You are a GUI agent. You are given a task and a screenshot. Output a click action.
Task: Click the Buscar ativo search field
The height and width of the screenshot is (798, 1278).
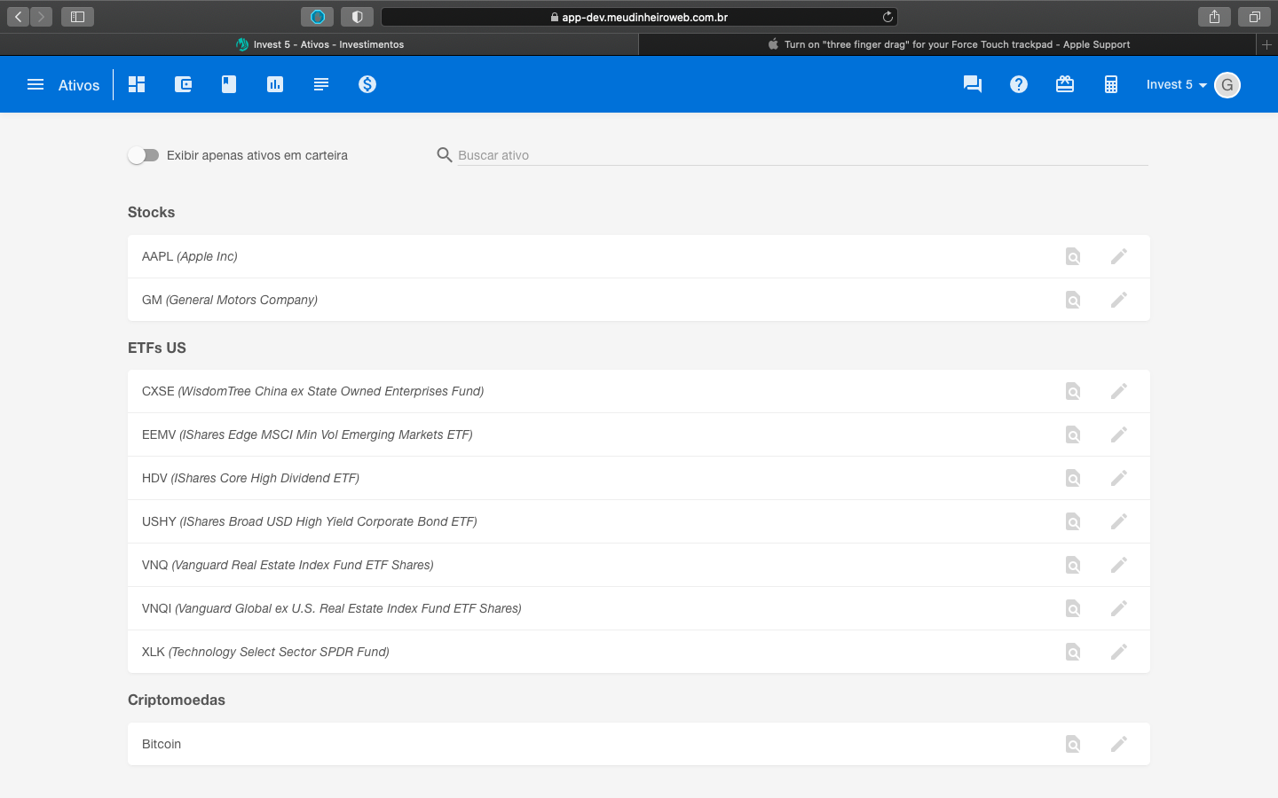pyautogui.click(x=799, y=155)
